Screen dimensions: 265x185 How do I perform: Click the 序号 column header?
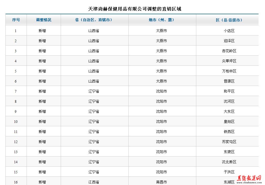coord(16,20)
